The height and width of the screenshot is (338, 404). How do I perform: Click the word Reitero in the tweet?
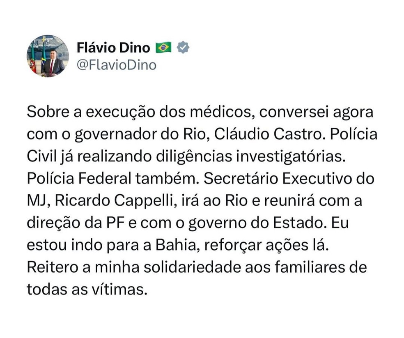click(x=52, y=267)
